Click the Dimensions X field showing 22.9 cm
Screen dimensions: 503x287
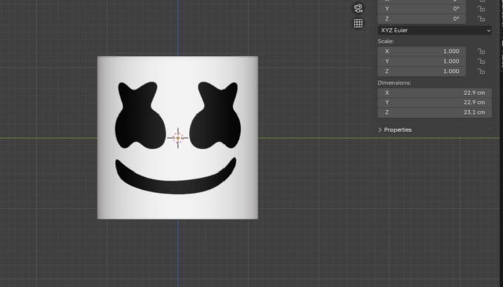coord(434,93)
